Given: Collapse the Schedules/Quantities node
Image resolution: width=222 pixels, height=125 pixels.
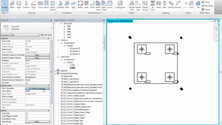Looking at the screenshot, I should point(55,74).
